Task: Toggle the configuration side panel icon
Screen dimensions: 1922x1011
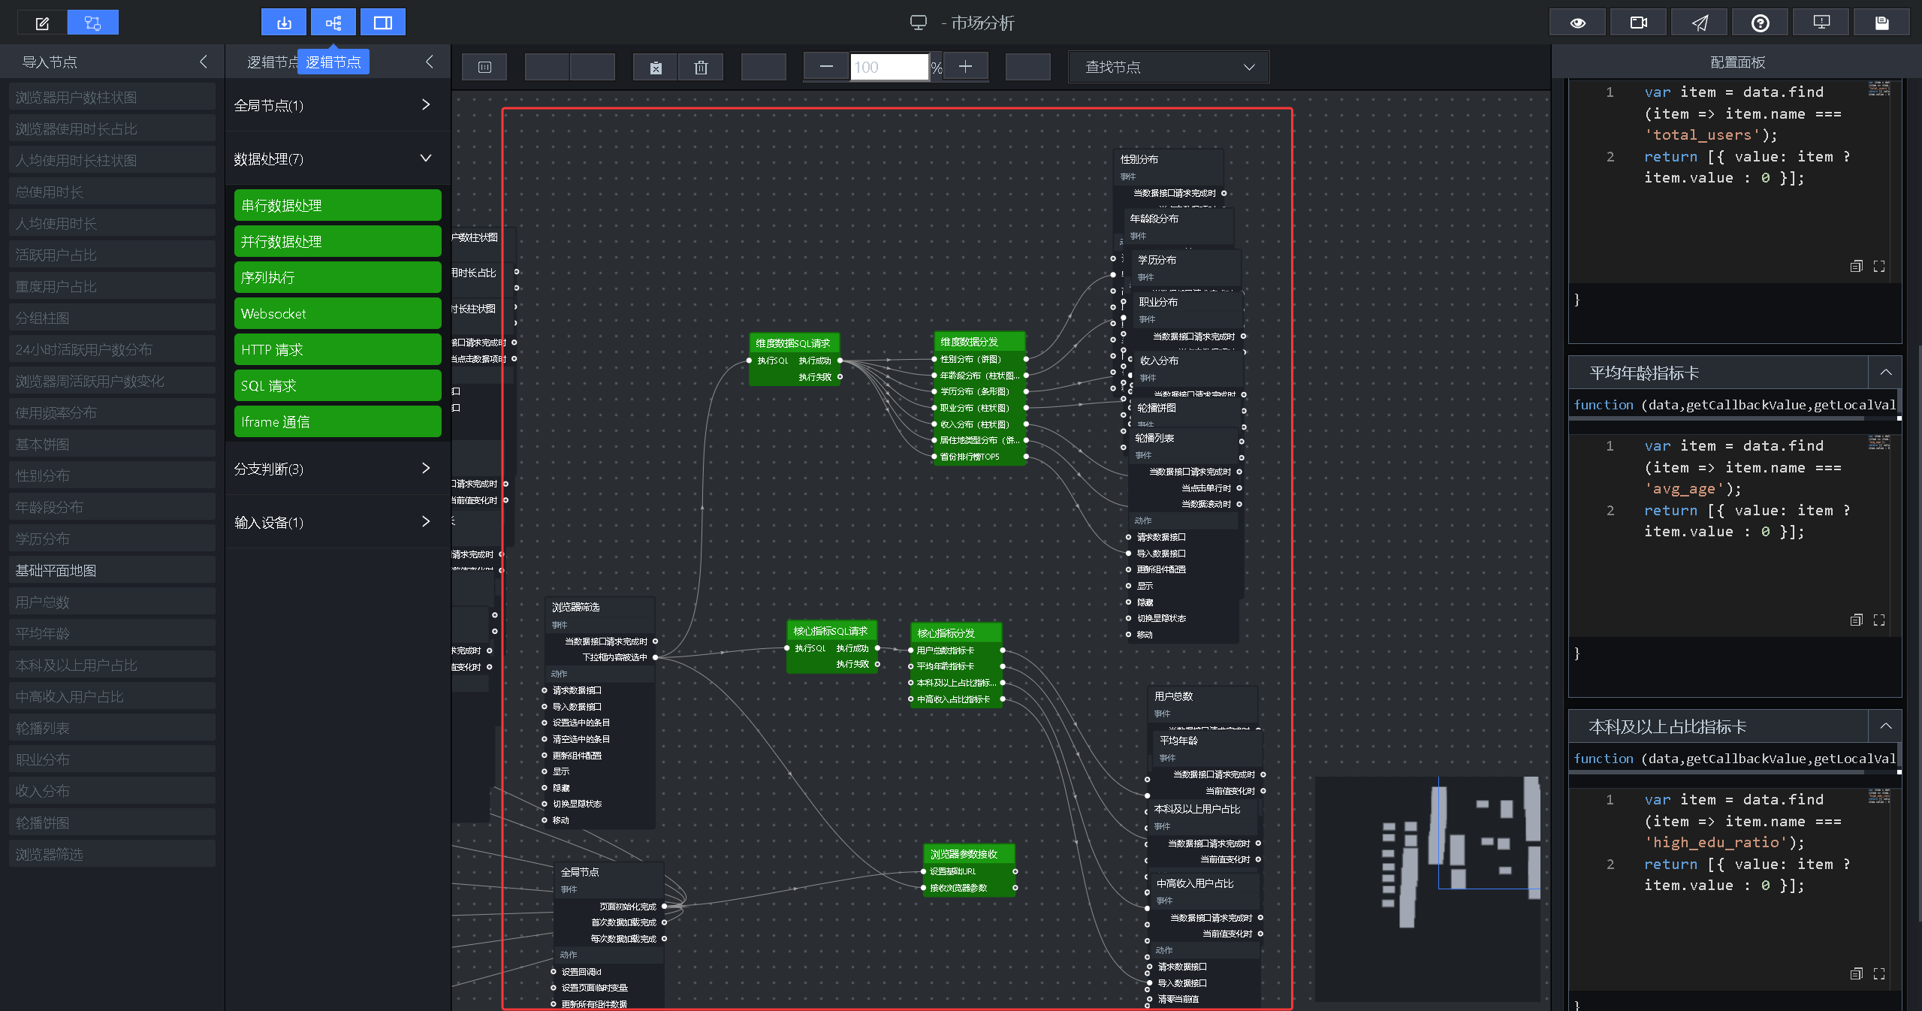Action: (x=383, y=23)
